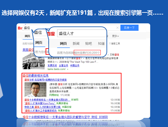Select the 新闻 tab in the callout
This screenshot has height=127, width=168.
[76, 44]
